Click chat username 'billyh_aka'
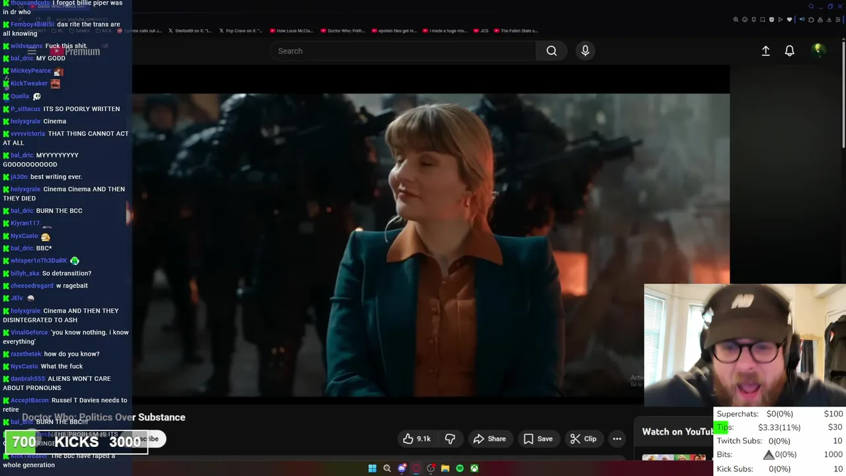This screenshot has height=476, width=846. (25, 273)
